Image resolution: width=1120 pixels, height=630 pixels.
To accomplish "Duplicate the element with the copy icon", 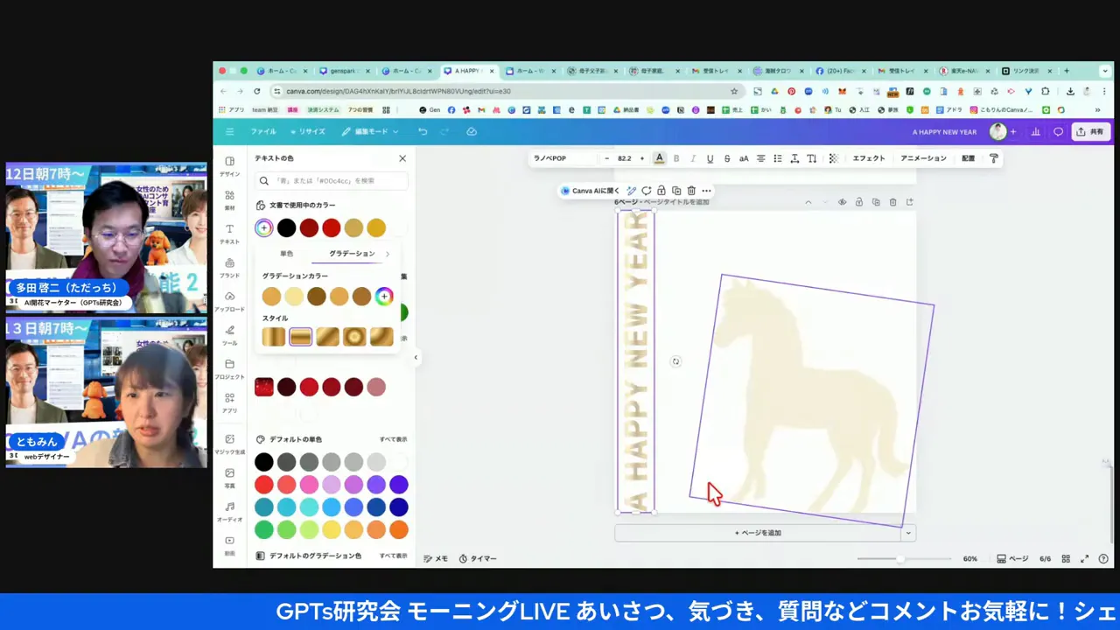I will [x=676, y=190].
